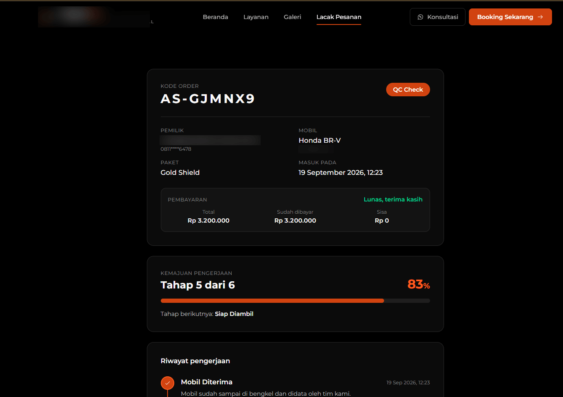The width and height of the screenshot is (563, 397).
Task: Click the QC Check status badge
Action: point(408,90)
